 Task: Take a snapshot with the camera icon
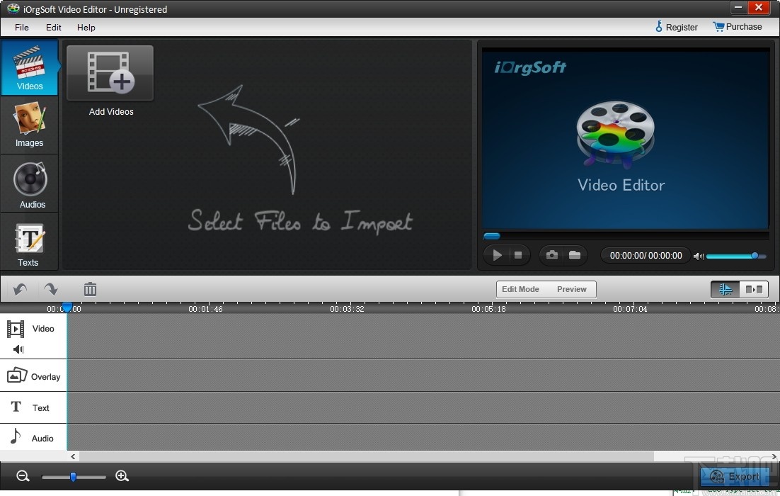pyautogui.click(x=551, y=255)
